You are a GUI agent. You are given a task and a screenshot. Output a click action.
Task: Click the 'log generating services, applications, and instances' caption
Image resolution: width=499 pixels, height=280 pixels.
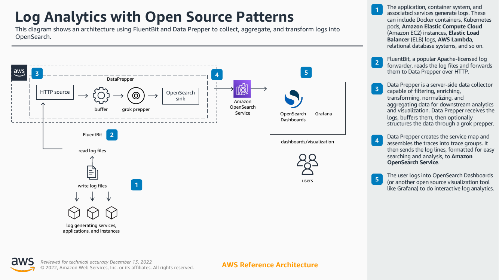91,228
